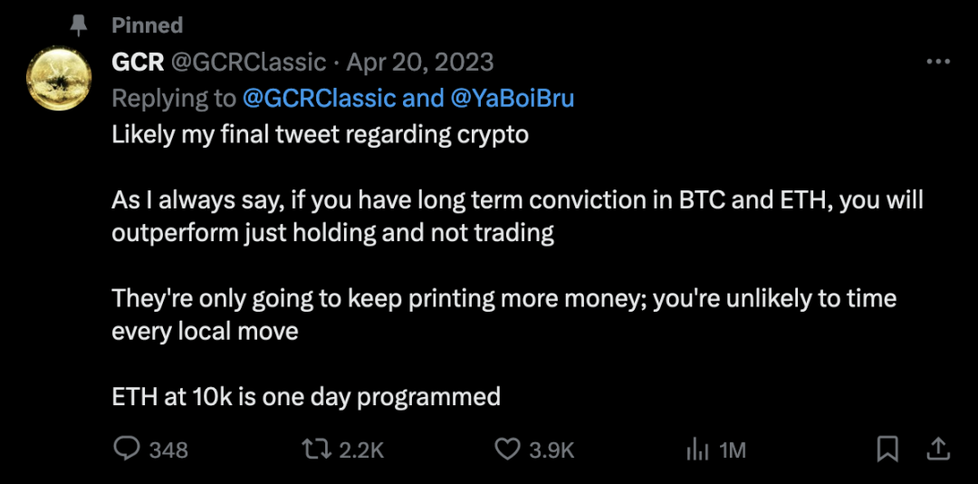Like the tweet with the heart icon

pyautogui.click(x=506, y=449)
